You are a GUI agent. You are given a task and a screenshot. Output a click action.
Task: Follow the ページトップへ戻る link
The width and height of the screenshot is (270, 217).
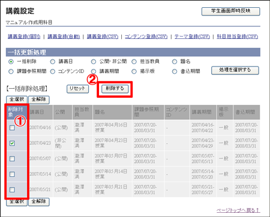pos(238,210)
